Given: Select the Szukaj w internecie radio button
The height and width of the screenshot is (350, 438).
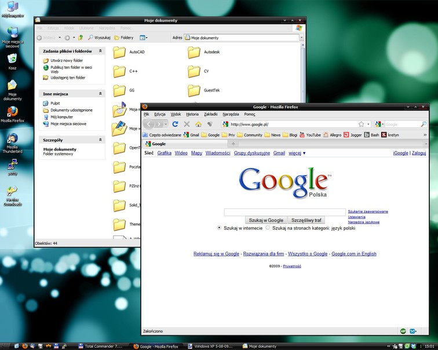Looking at the screenshot, I should (x=219, y=228).
